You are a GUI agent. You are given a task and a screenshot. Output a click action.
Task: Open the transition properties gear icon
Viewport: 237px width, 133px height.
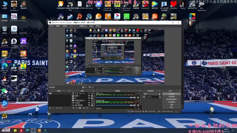[x=159, y=94]
